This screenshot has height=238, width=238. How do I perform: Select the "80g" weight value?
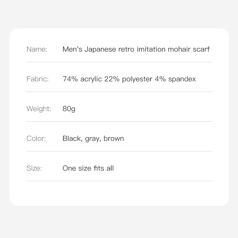pos(69,109)
